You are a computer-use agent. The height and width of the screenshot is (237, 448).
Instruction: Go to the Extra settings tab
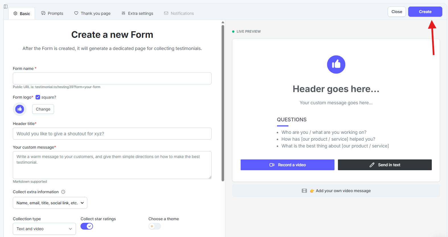(137, 13)
